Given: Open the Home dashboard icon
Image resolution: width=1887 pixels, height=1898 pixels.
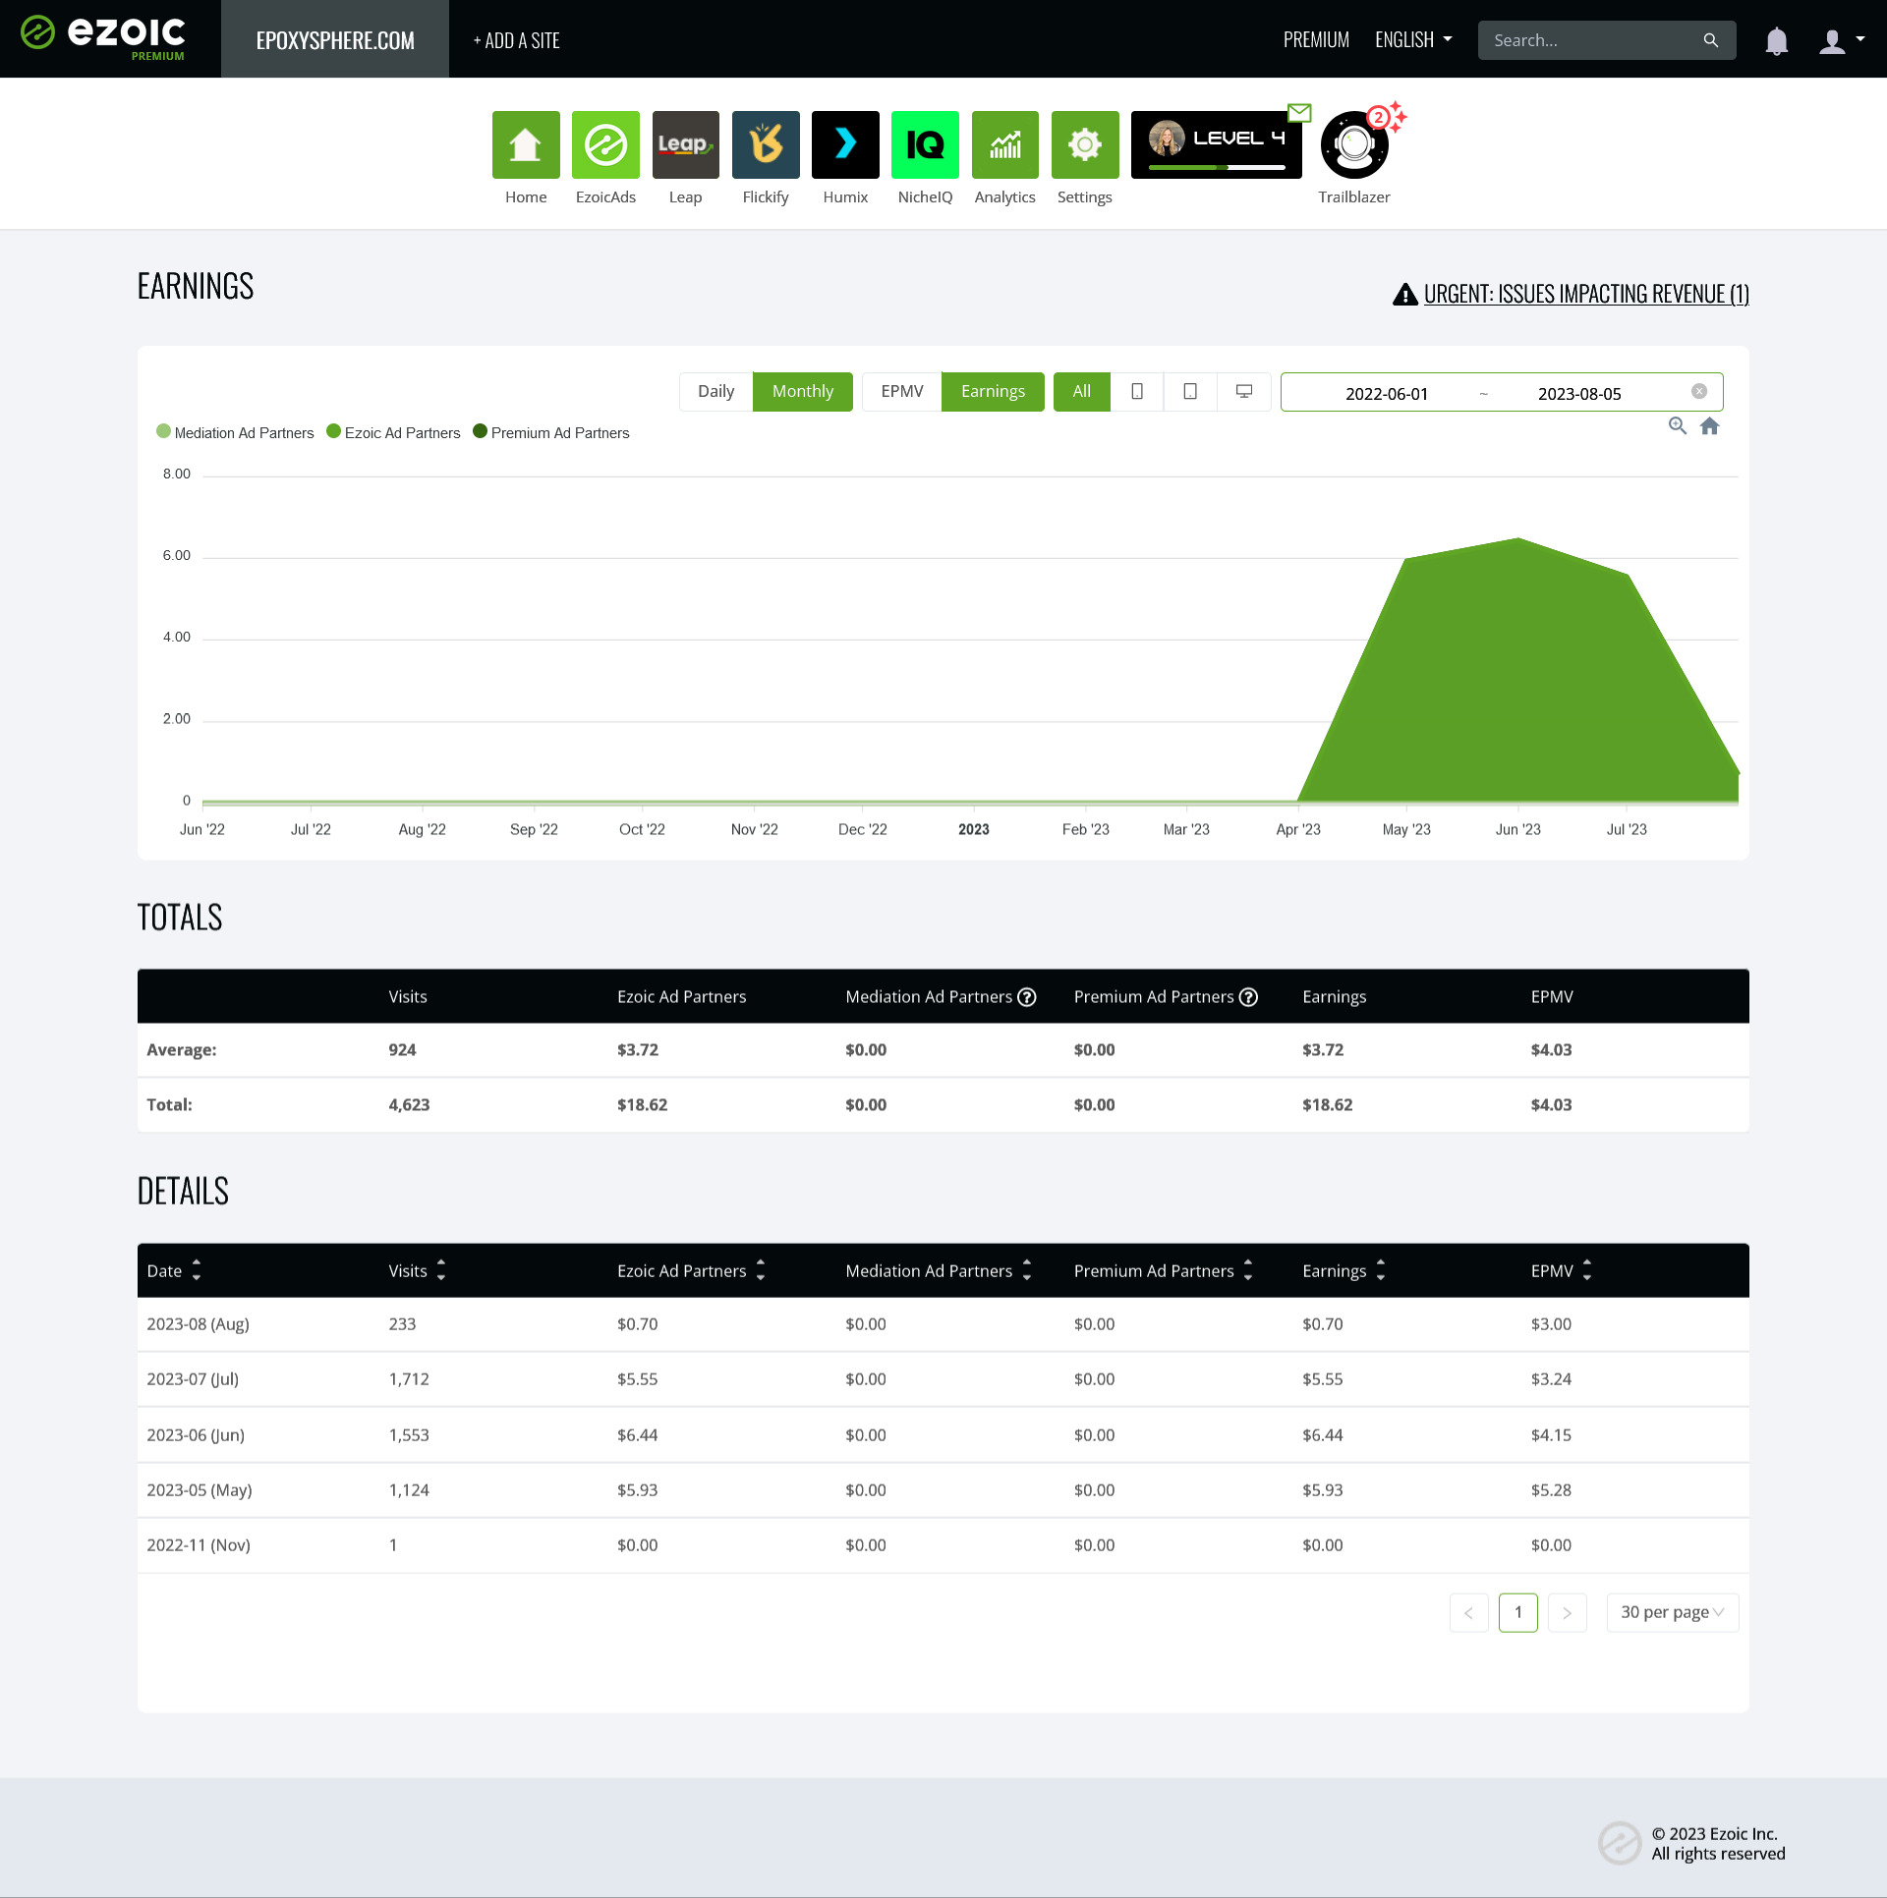Looking at the screenshot, I should [x=526, y=144].
